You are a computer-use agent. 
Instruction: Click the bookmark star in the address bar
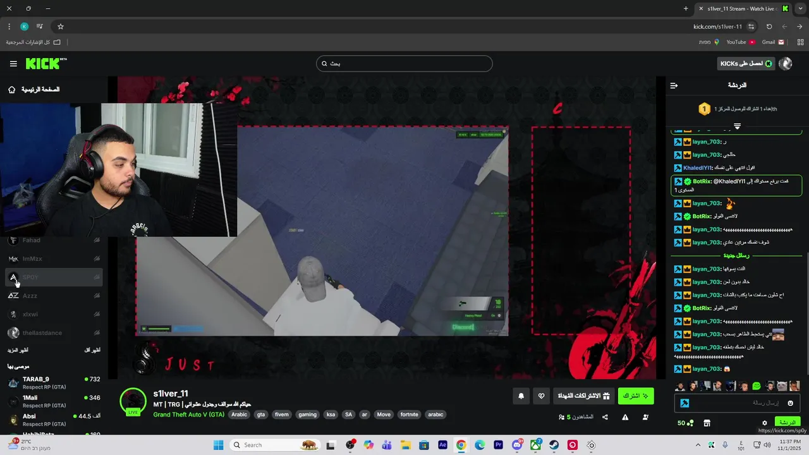(61, 27)
